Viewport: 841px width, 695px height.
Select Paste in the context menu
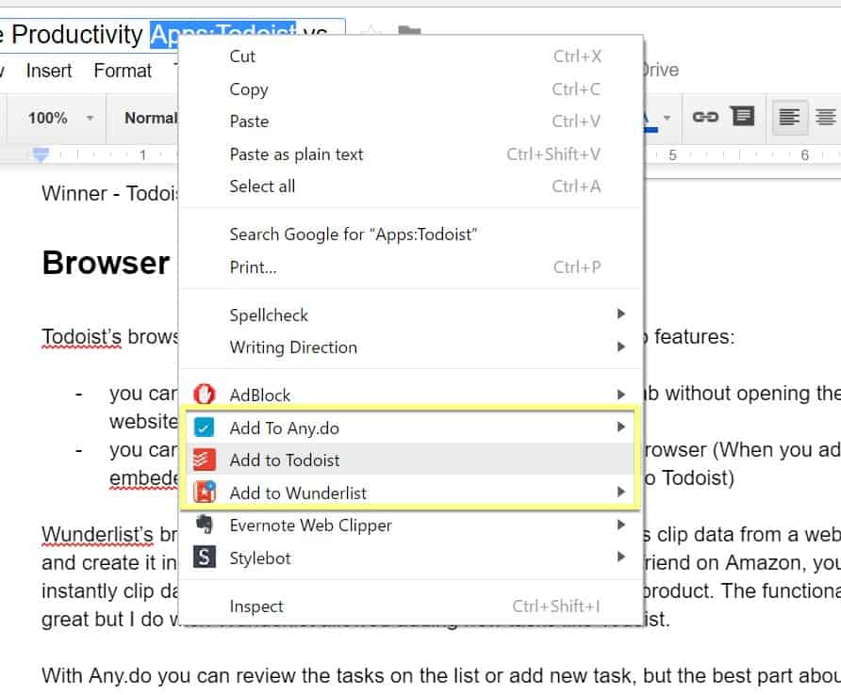point(411,121)
